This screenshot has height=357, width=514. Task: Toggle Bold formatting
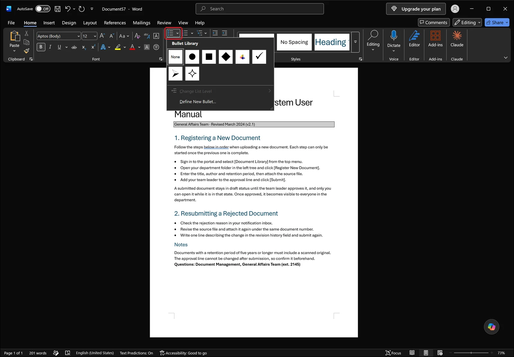click(x=41, y=47)
